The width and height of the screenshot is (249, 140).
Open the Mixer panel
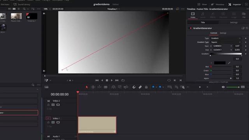[202, 4]
